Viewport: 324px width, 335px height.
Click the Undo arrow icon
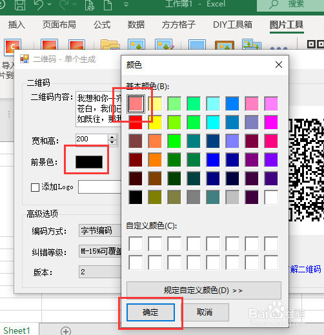pyautogui.click(x=39, y=5)
